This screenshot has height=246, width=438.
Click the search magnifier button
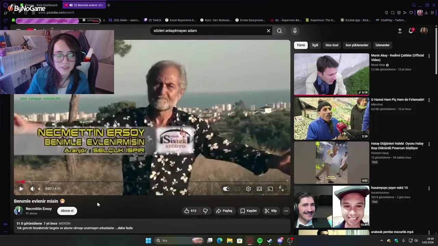280,31
